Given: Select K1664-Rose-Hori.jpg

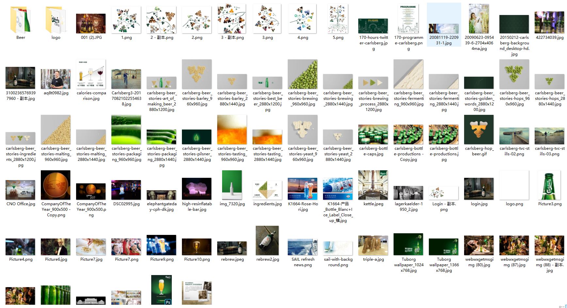Looking at the screenshot, I should [302, 189].
